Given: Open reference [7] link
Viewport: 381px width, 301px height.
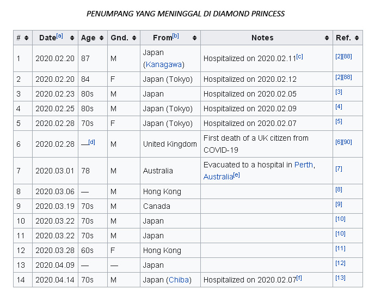Looking at the screenshot, I should [339, 168].
